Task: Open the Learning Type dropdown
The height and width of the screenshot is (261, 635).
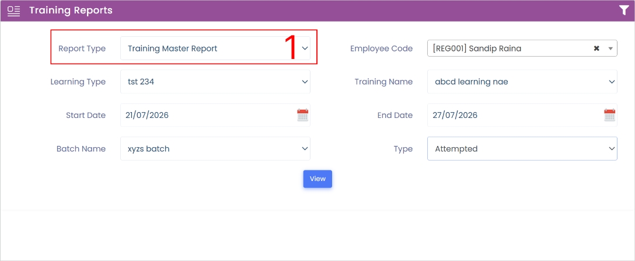Action: pos(215,82)
